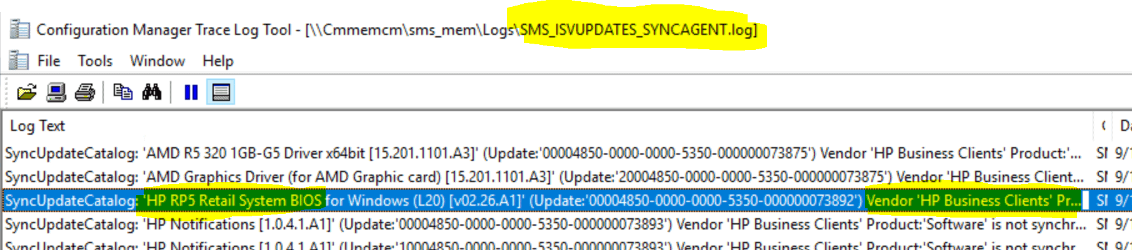Click the document icon beside File menu
The image size is (1132, 250).
click(x=18, y=60)
